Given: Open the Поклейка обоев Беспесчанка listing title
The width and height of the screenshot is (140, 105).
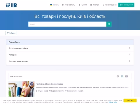Looking at the screenshot, I should tap(49, 84).
